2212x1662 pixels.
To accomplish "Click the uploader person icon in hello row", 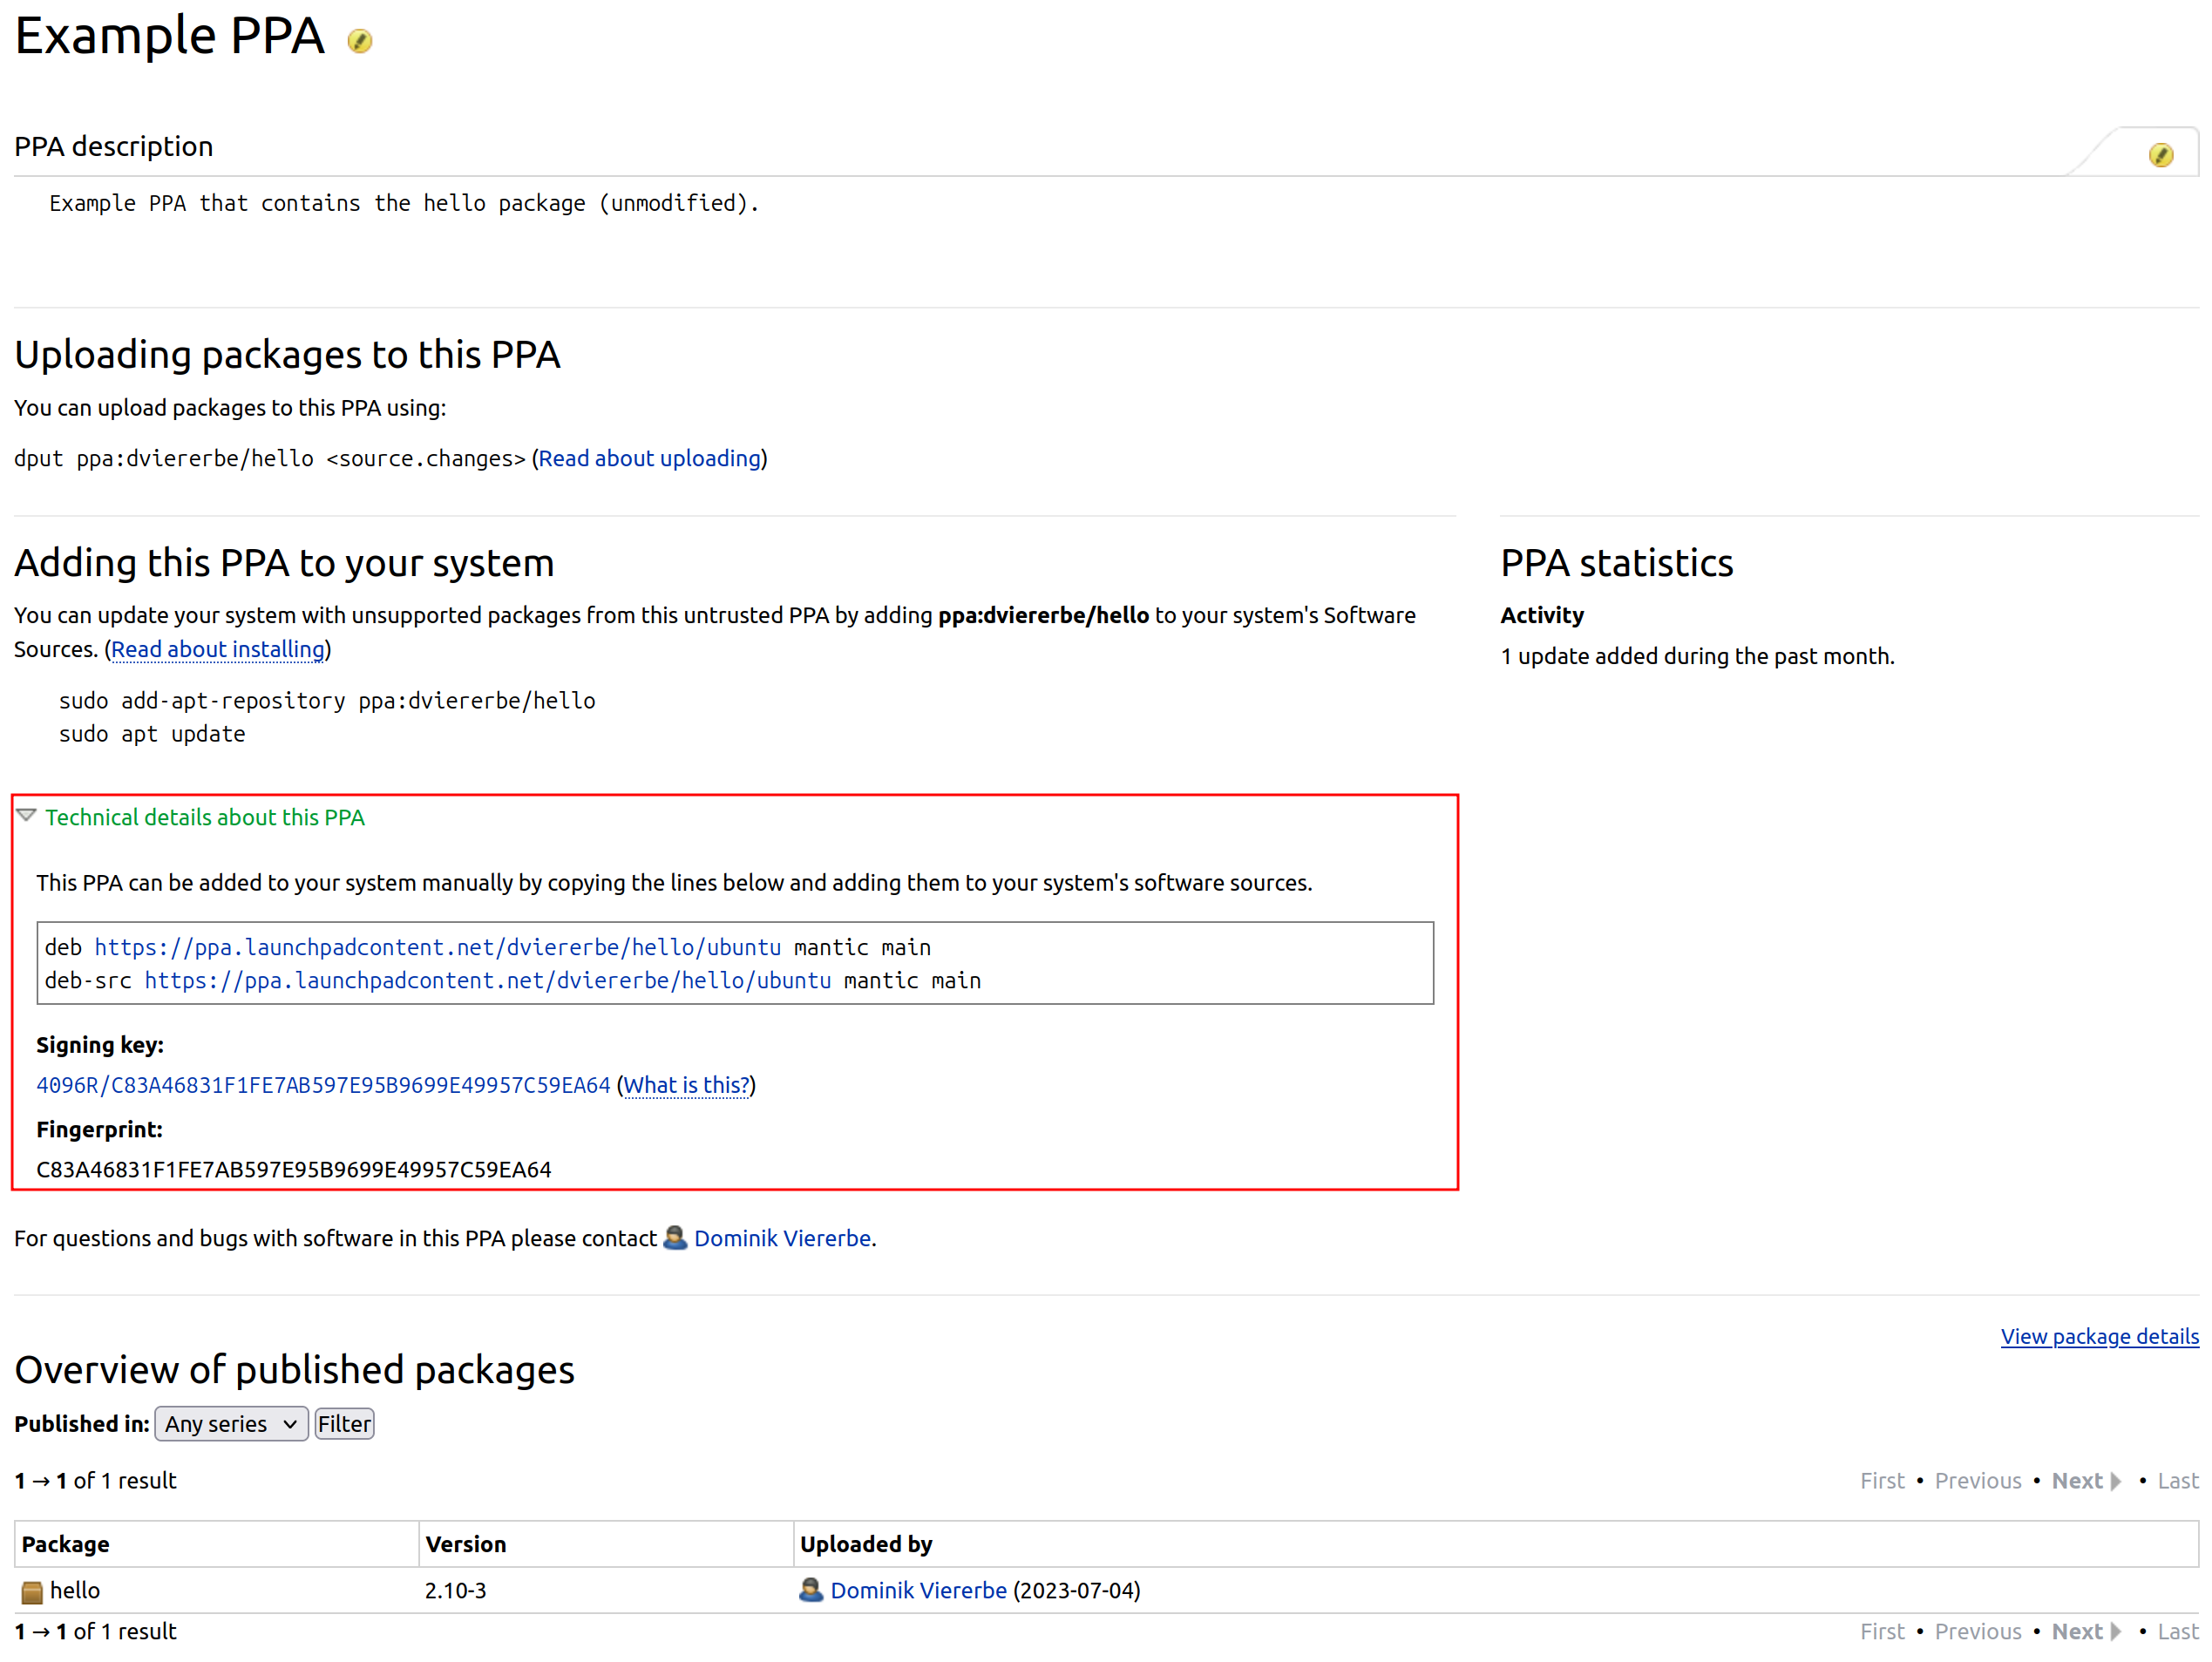I will 810,1590.
